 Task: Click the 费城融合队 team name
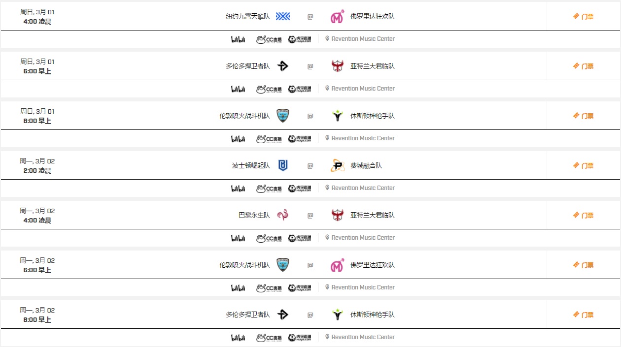tap(366, 165)
